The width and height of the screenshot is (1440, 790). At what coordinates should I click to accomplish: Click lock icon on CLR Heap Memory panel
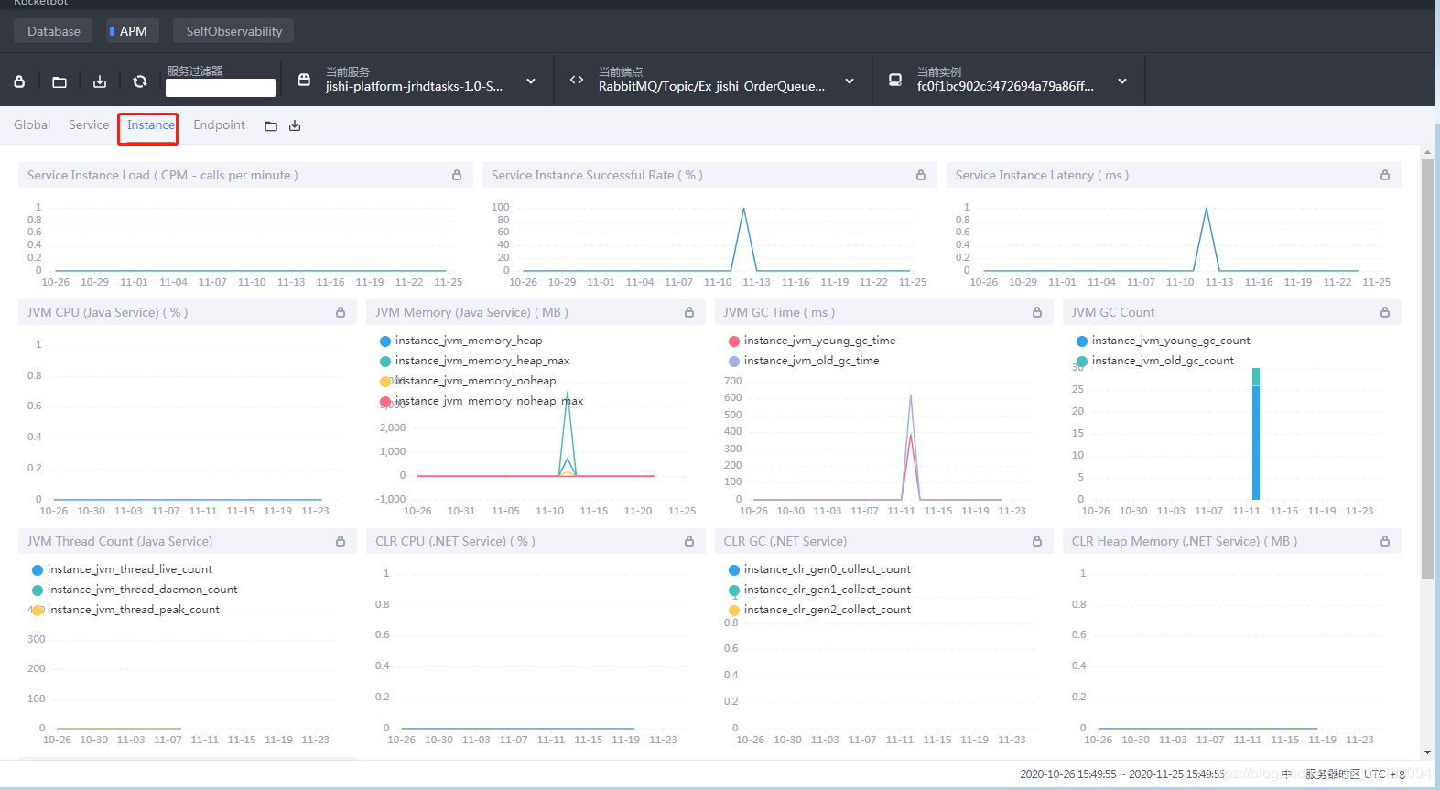(1385, 541)
